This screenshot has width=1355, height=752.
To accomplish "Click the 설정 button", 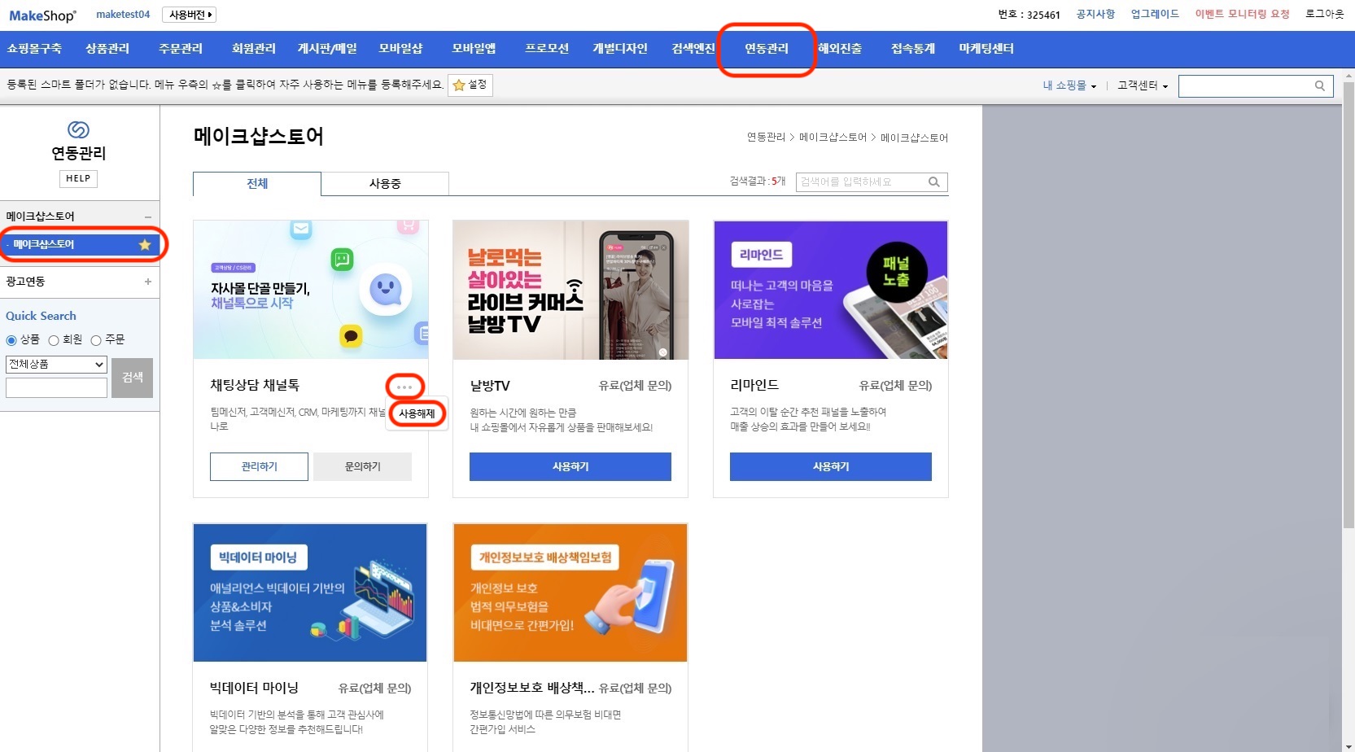I will coord(470,85).
